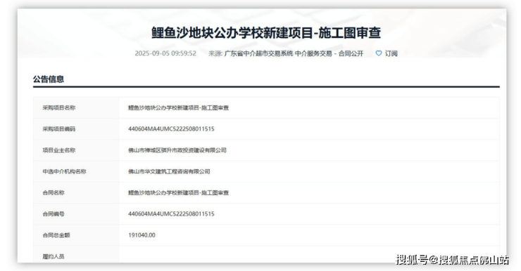Click the 履约人员 label cell
The image size is (521, 271).
[x=76, y=254]
